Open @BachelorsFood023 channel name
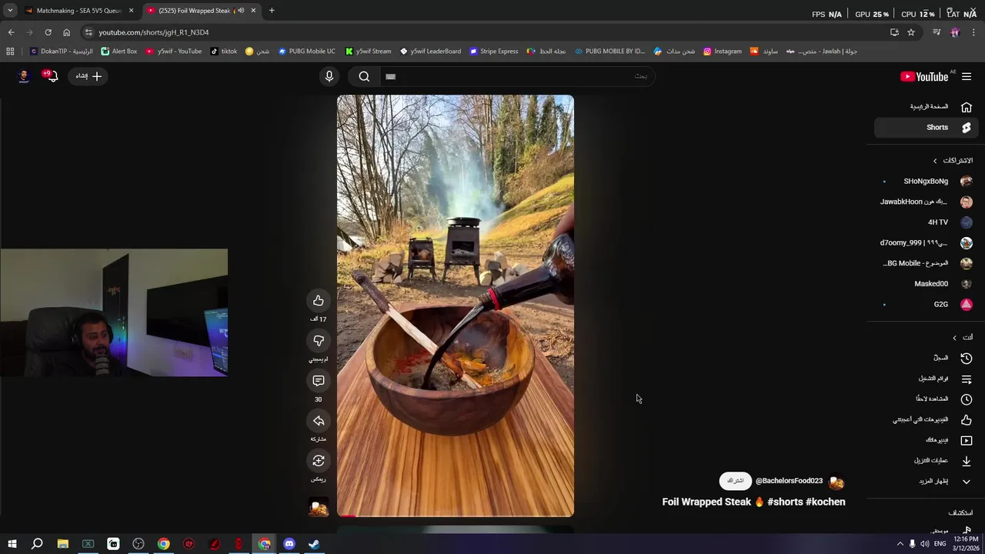Screen dimensions: 985x554 coord(789,481)
